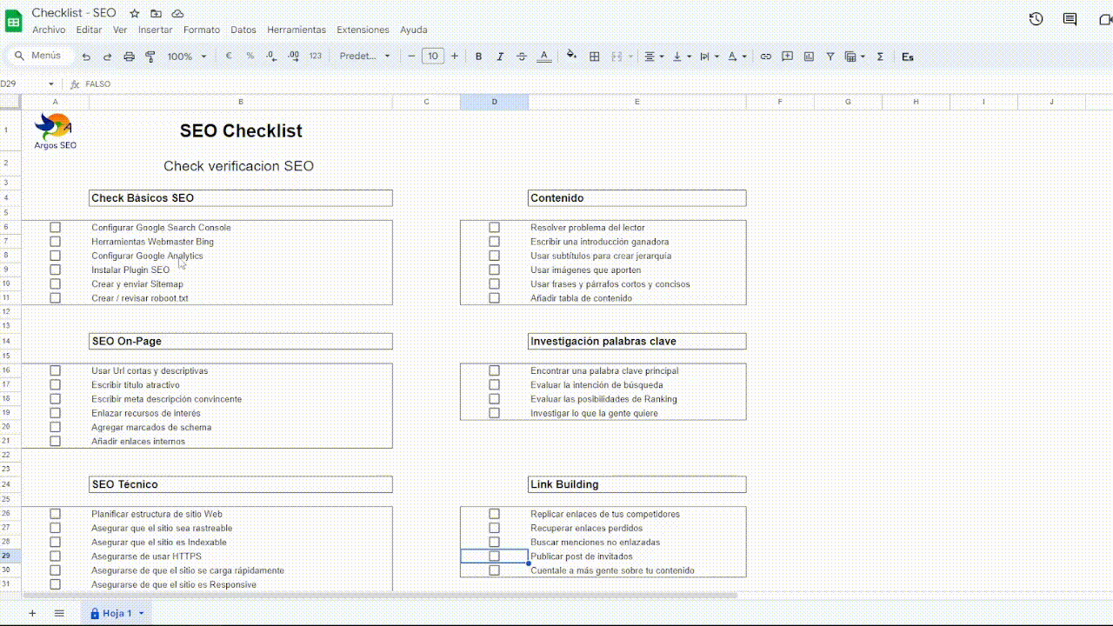The height and width of the screenshot is (626, 1113).
Task: Open the Datos menu
Action: tap(243, 30)
